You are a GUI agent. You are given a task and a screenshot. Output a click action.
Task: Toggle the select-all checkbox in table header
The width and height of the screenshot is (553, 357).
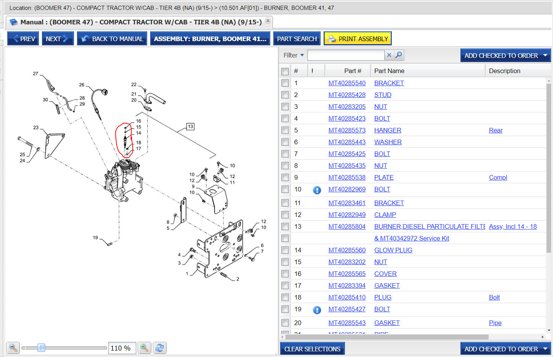285,71
